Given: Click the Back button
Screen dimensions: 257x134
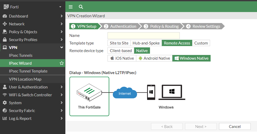Looking at the screenshot, I should coord(167,126).
